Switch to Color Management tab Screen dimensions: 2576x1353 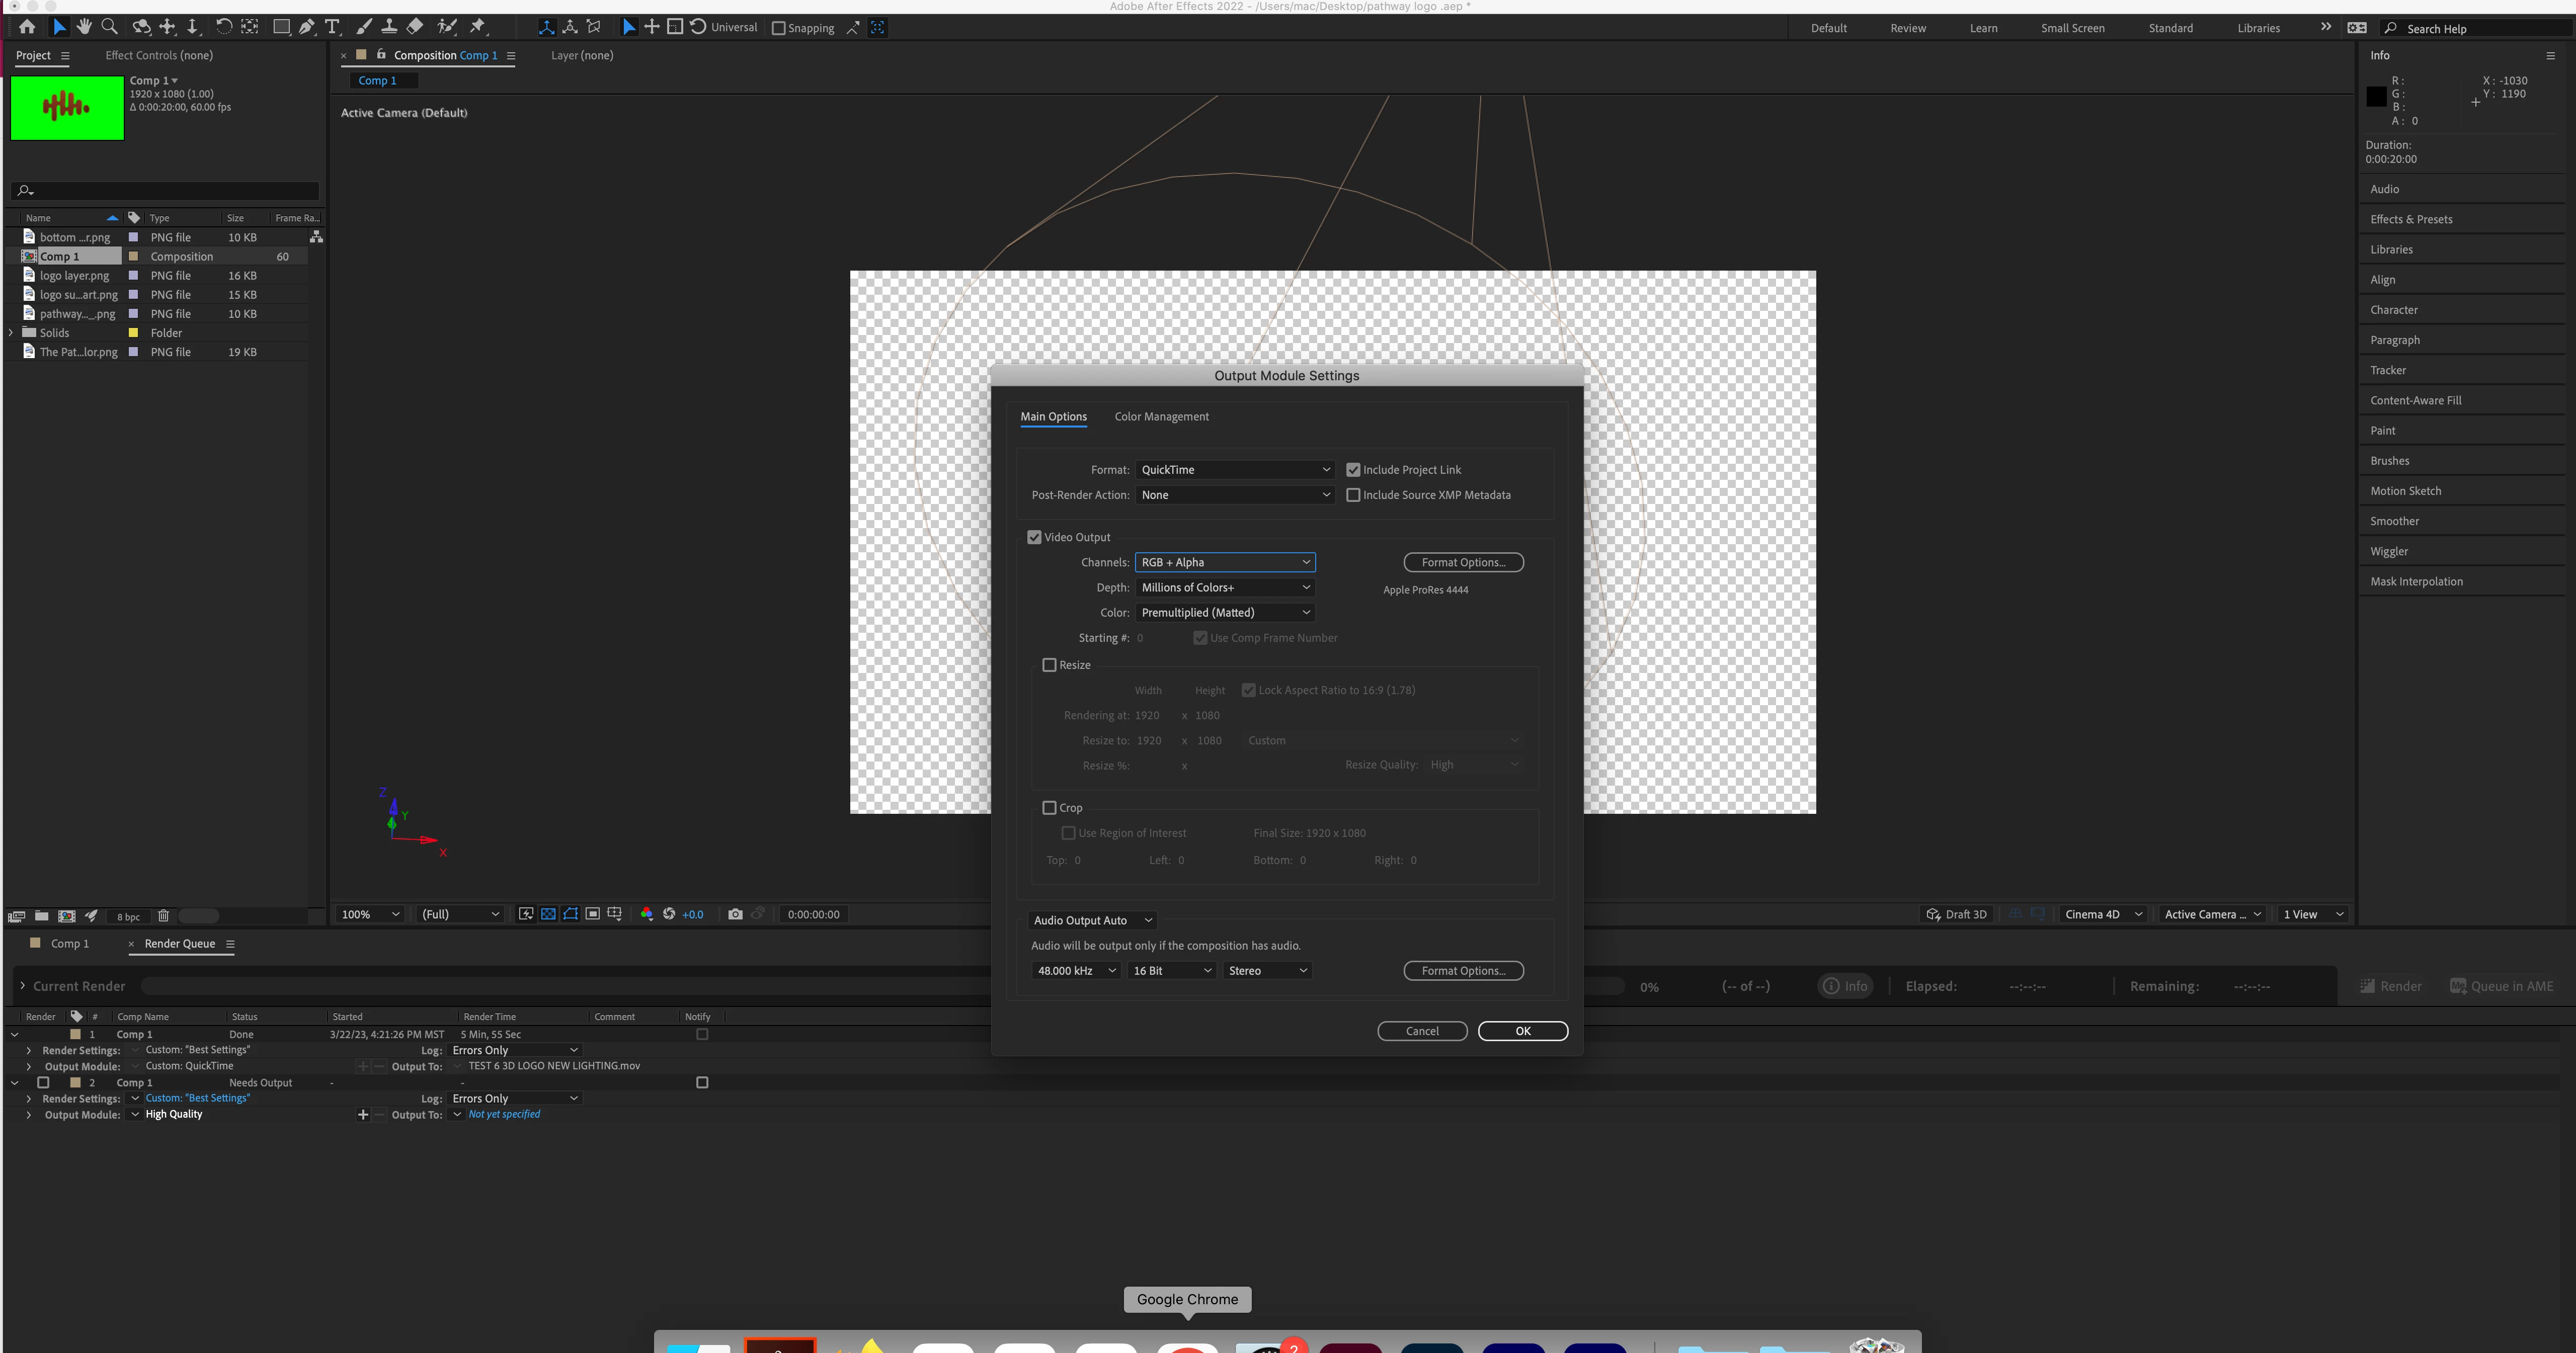click(1161, 417)
